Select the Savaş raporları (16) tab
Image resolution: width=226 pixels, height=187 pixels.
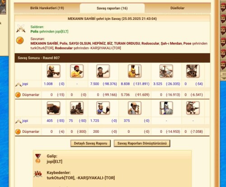(x=112, y=8)
